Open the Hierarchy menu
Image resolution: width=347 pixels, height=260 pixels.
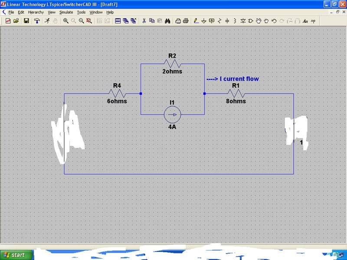(36, 13)
